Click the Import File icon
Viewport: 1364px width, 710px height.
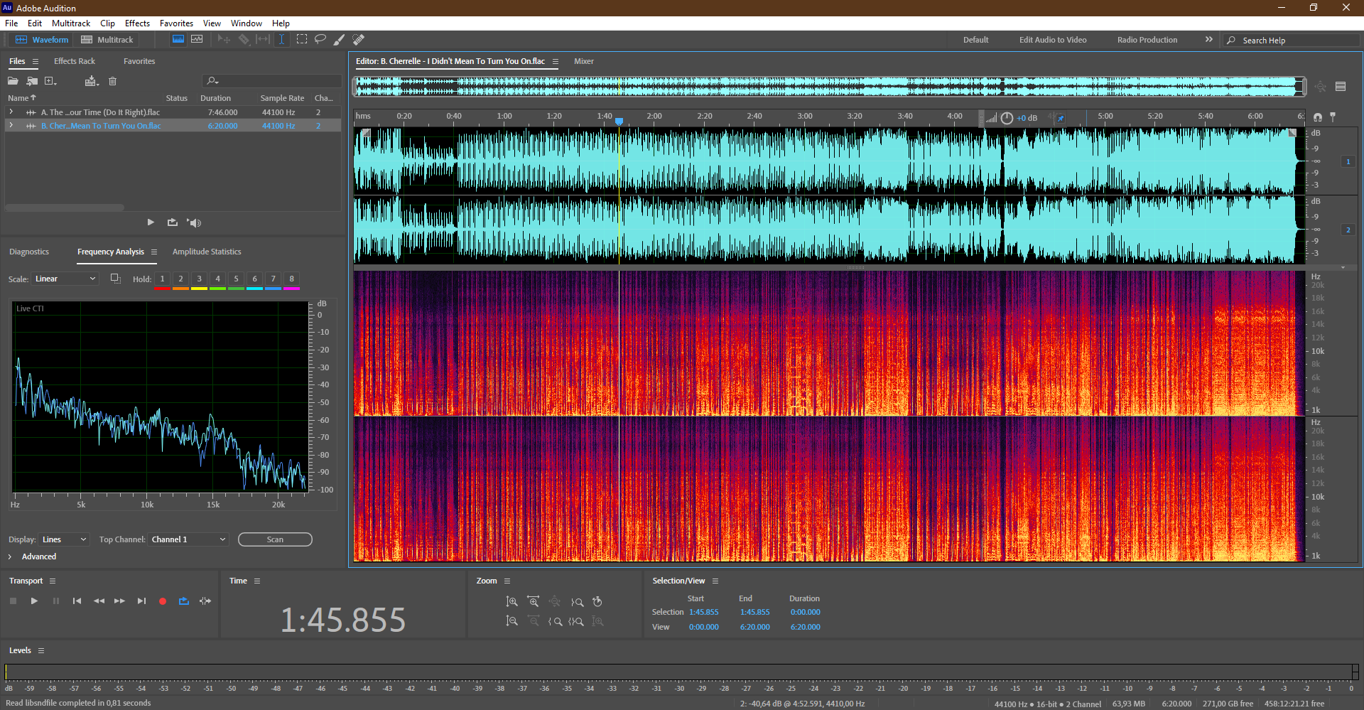point(32,81)
